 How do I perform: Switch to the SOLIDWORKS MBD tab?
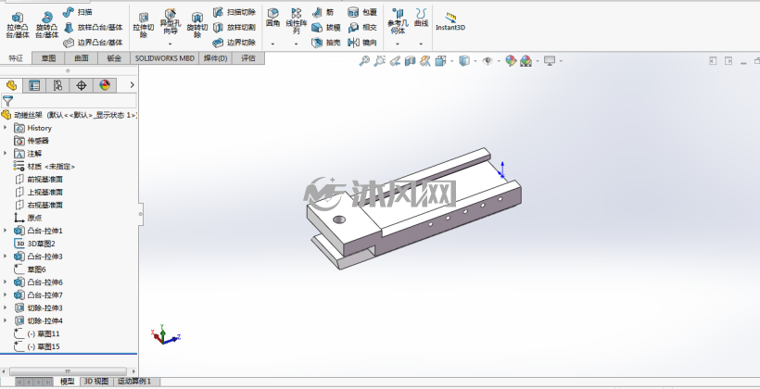(165, 58)
